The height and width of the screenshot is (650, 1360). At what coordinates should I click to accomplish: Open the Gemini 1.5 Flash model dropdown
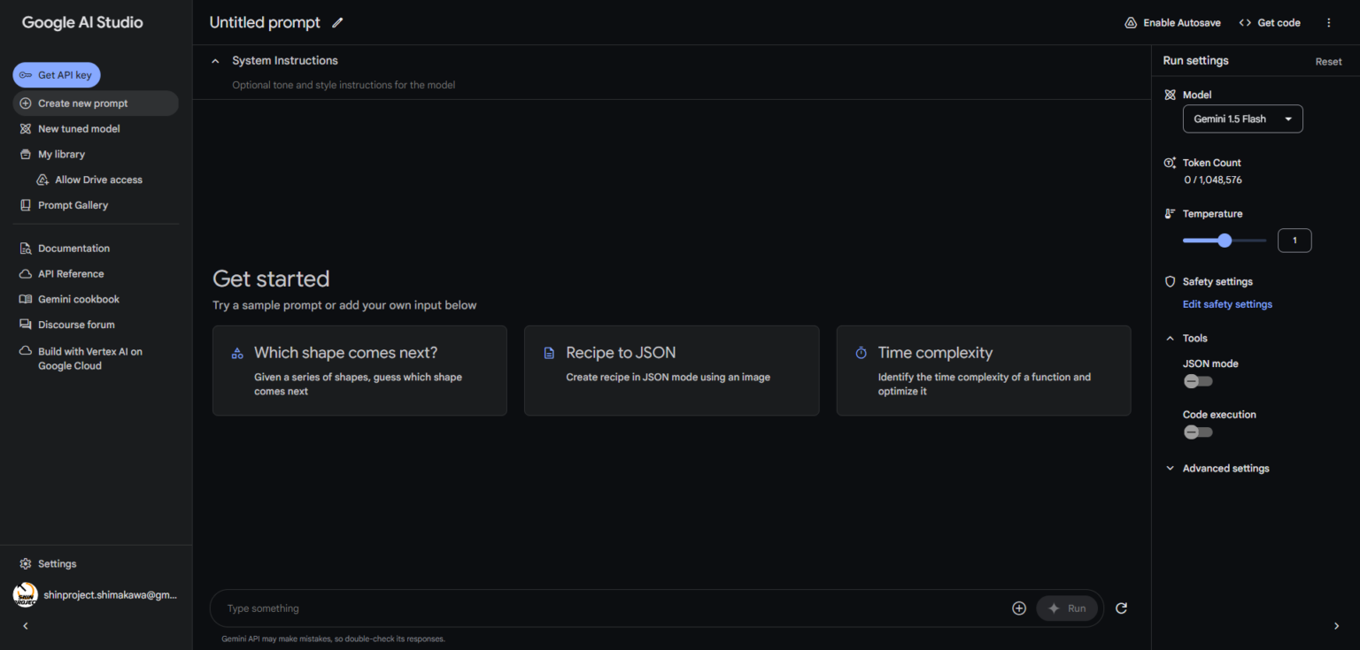(x=1242, y=119)
